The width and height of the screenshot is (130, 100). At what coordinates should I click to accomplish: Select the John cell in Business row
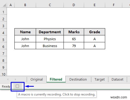pyautogui.click(x=25, y=46)
